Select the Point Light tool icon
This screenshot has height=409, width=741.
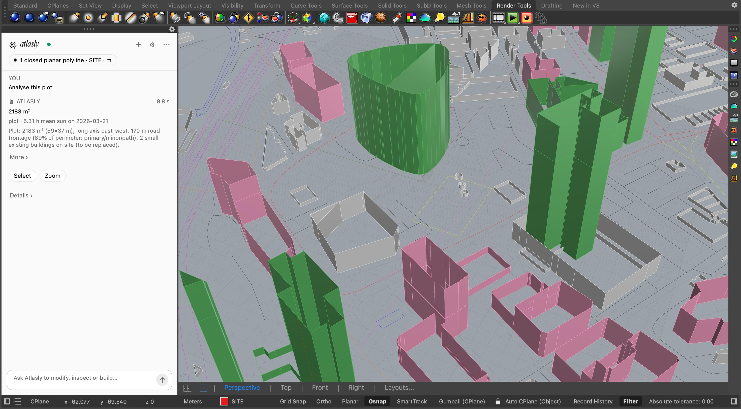(x=88, y=18)
